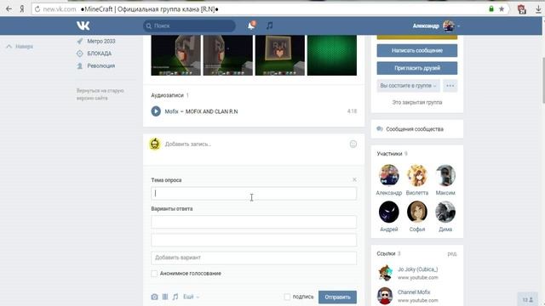Open the R.N heart sign photo thumbnail
The width and height of the screenshot is (545, 306).
(x=280, y=55)
